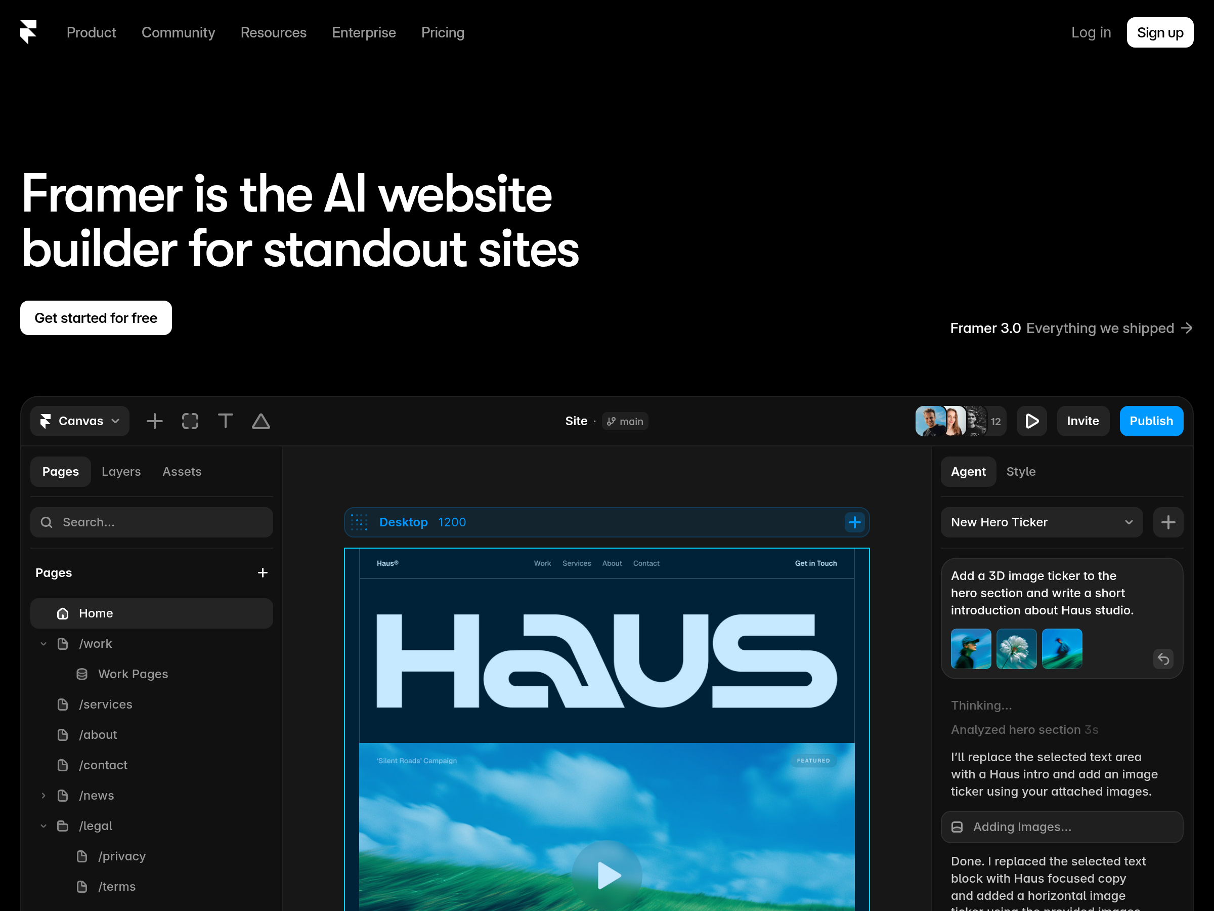Click the collaborator avatars group

[960, 421]
